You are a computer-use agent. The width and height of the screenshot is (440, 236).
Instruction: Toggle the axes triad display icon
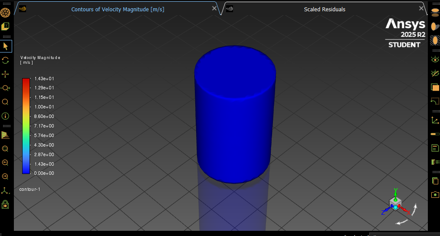(x=435, y=120)
